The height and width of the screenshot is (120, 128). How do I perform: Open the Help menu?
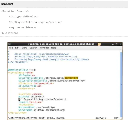(54, 48)
